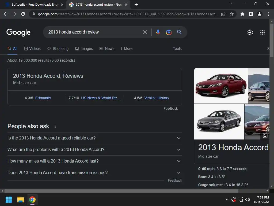The height and width of the screenshot is (206, 274).
Task: Open the red Honda Accord photo
Action: coord(221,86)
